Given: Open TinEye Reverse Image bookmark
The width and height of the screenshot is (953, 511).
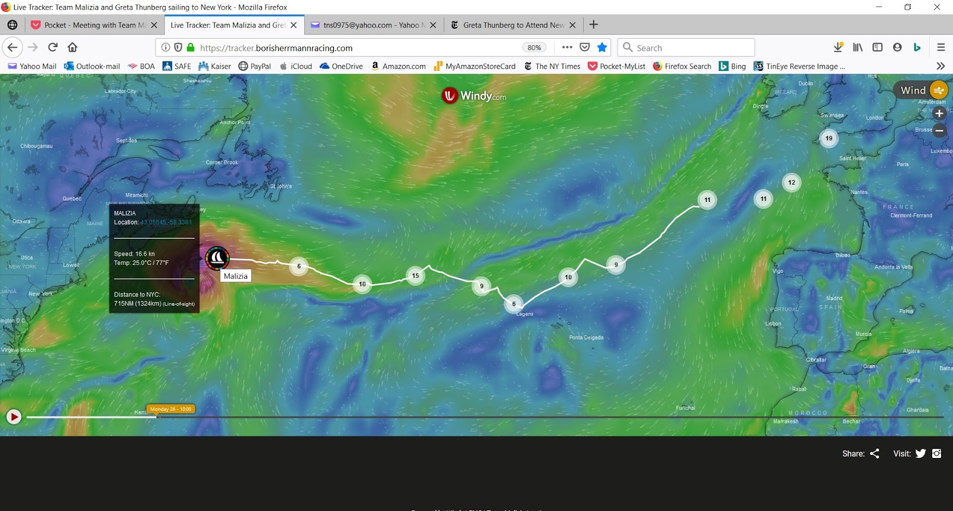Looking at the screenshot, I should pyautogui.click(x=799, y=66).
